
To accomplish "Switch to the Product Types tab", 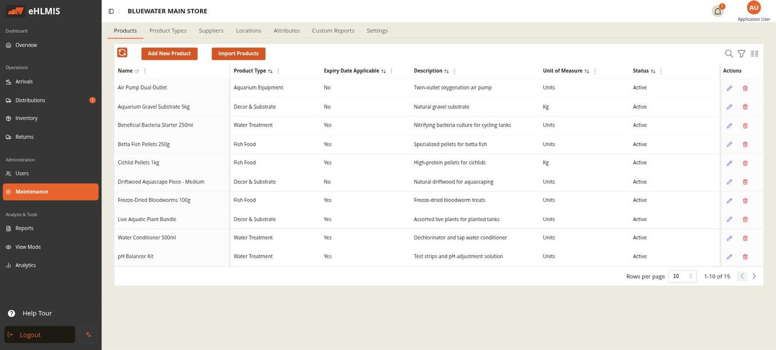I will [x=168, y=30].
